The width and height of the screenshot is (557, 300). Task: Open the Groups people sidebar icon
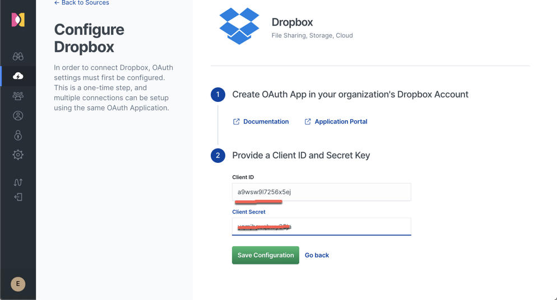(18, 96)
